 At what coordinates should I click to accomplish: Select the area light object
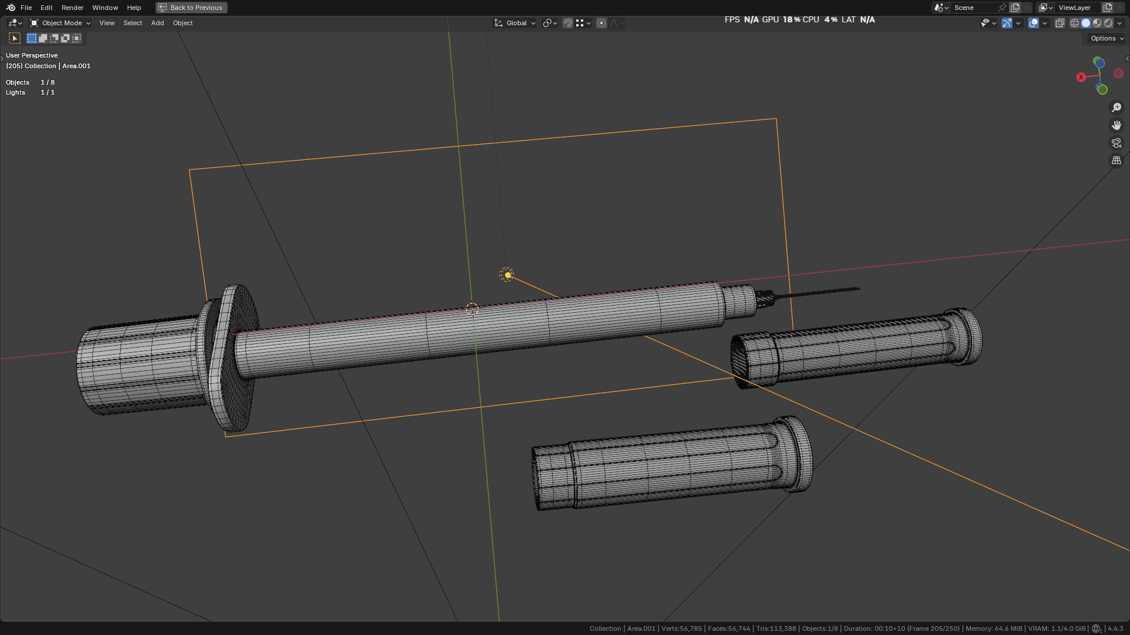click(507, 275)
